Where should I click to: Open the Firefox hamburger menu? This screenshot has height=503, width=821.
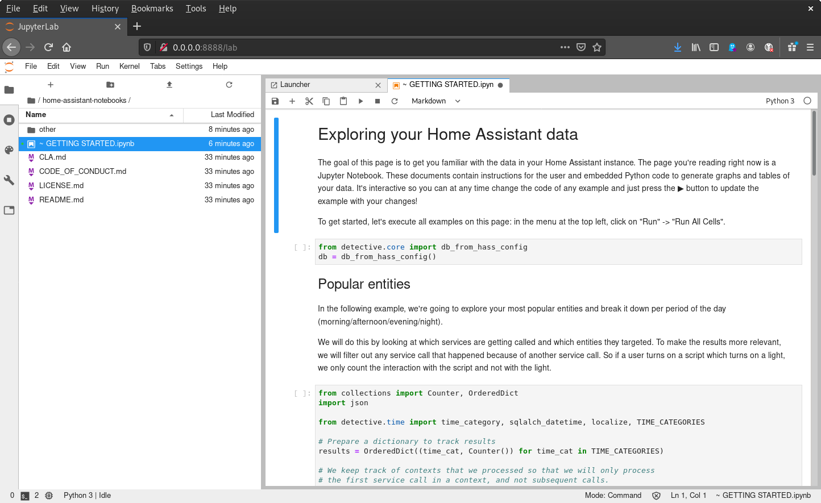tap(810, 47)
